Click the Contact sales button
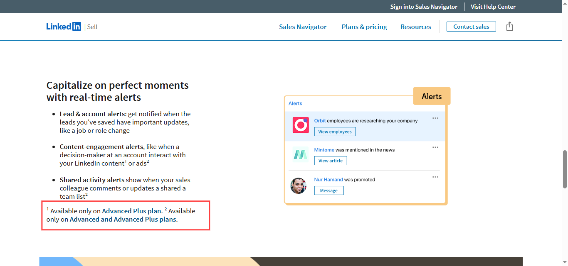568x266 pixels. 471,26
